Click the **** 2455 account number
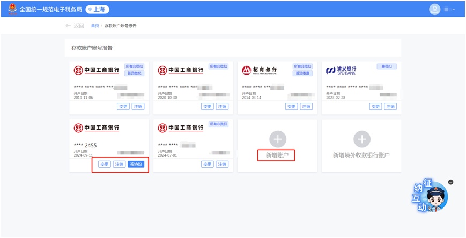Screen dimensions: 466x238 85,146
